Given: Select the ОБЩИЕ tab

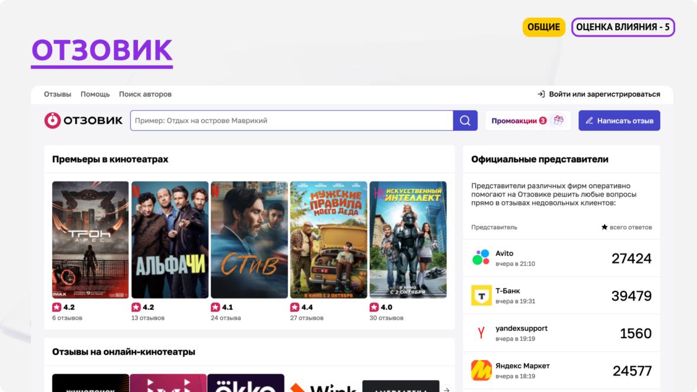Looking at the screenshot, I should (543, 27).
